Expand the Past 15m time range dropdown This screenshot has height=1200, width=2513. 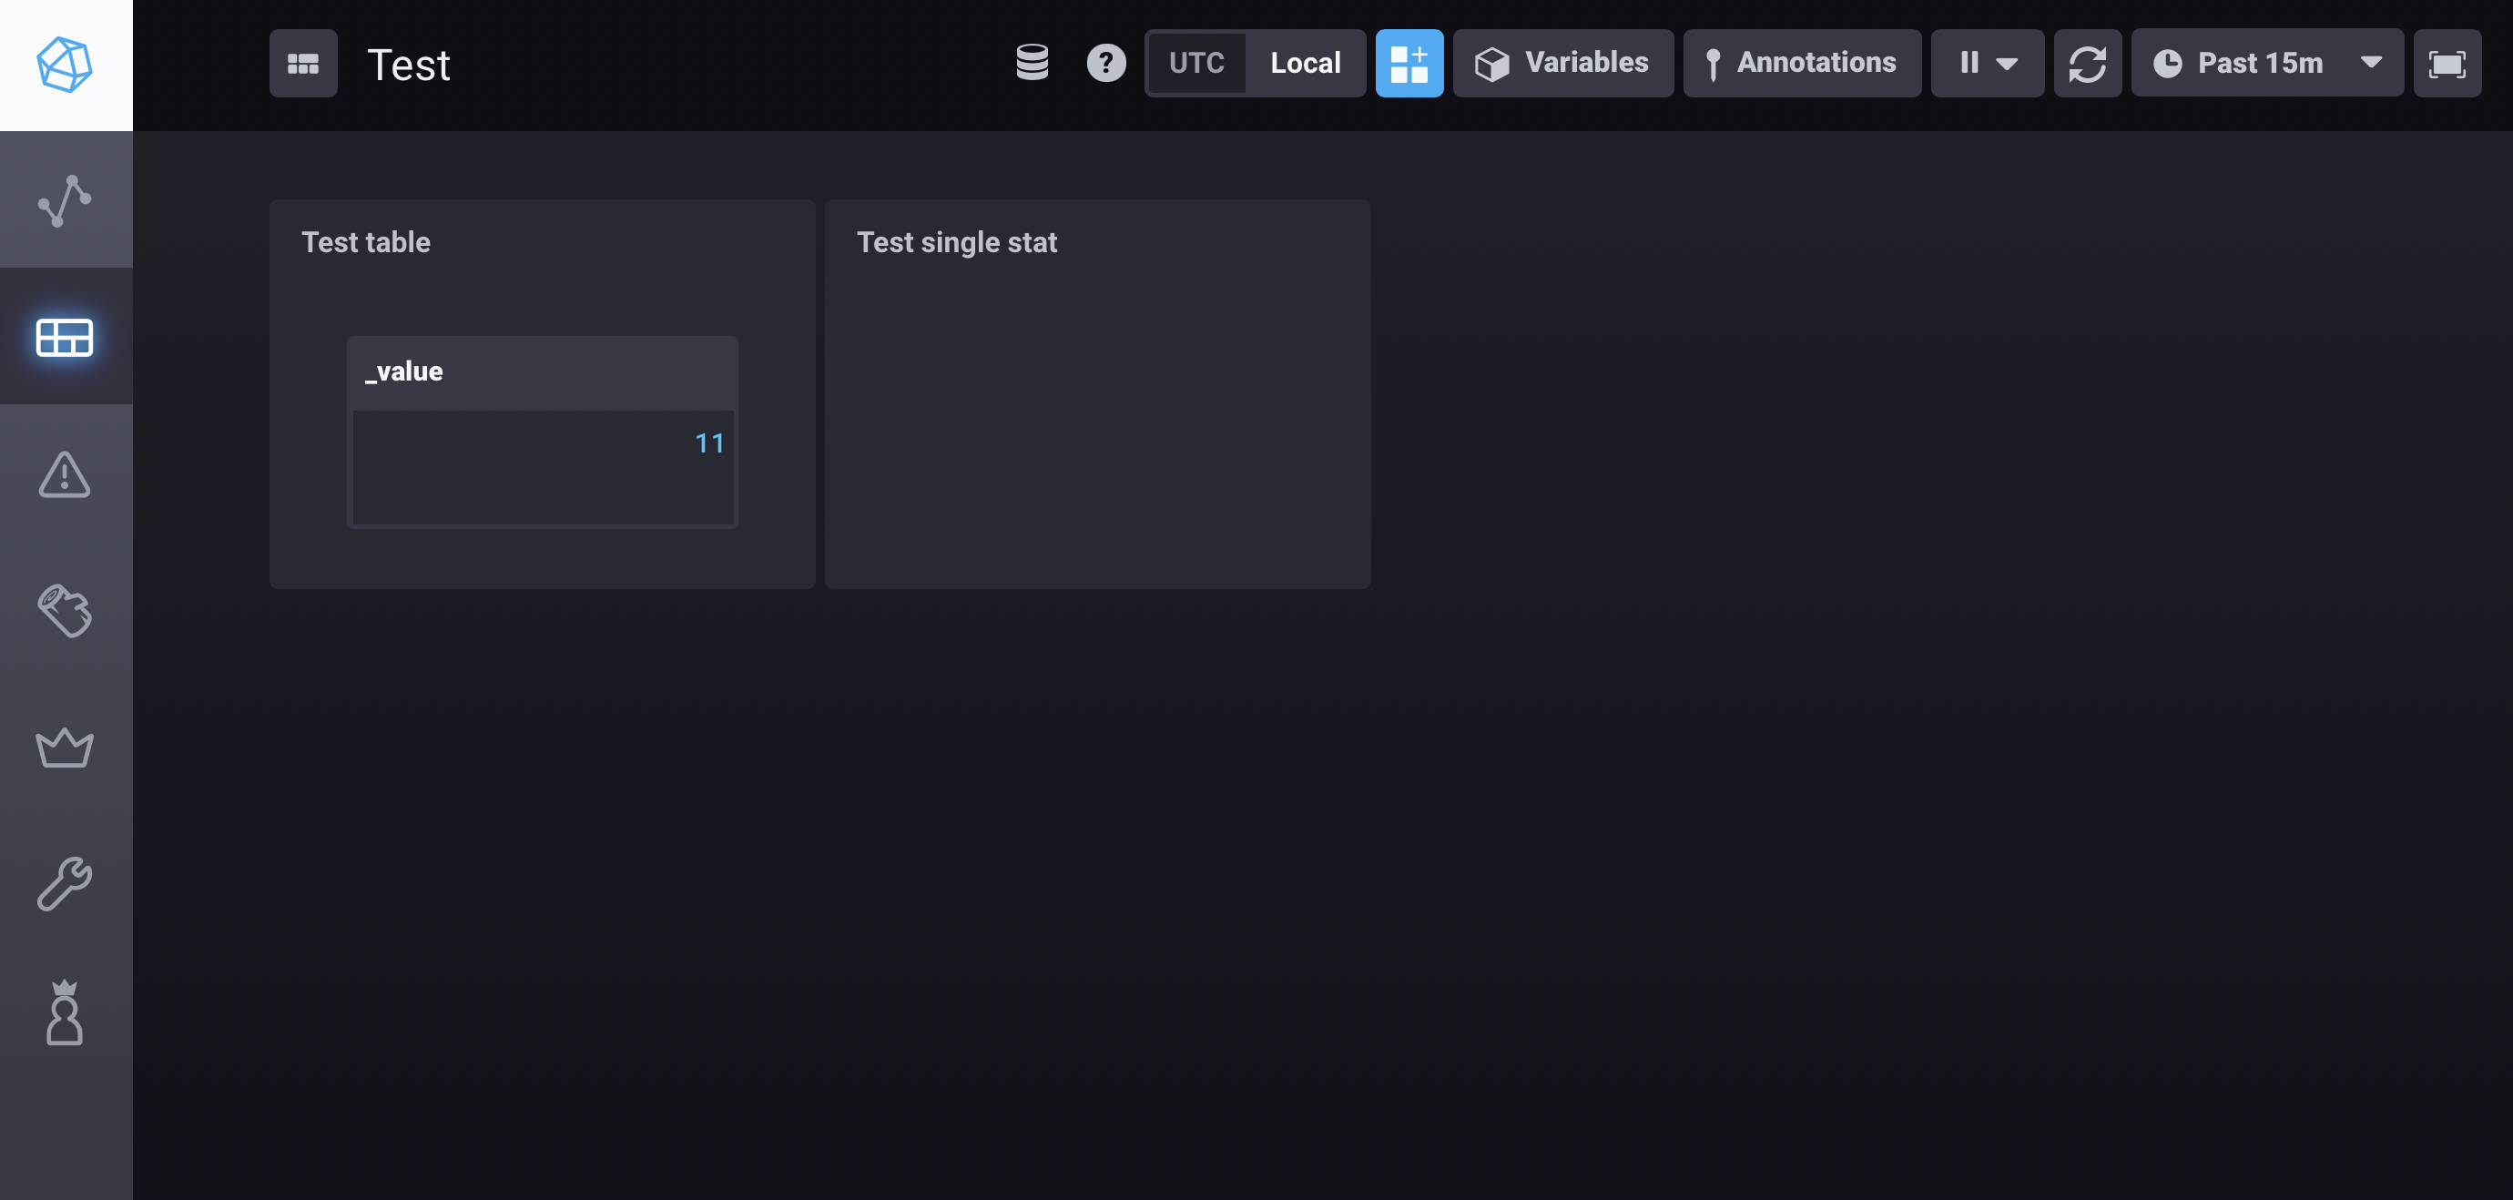[2266, 63]
